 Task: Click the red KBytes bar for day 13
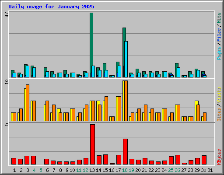pyautogui.click(x=92, y=144)
